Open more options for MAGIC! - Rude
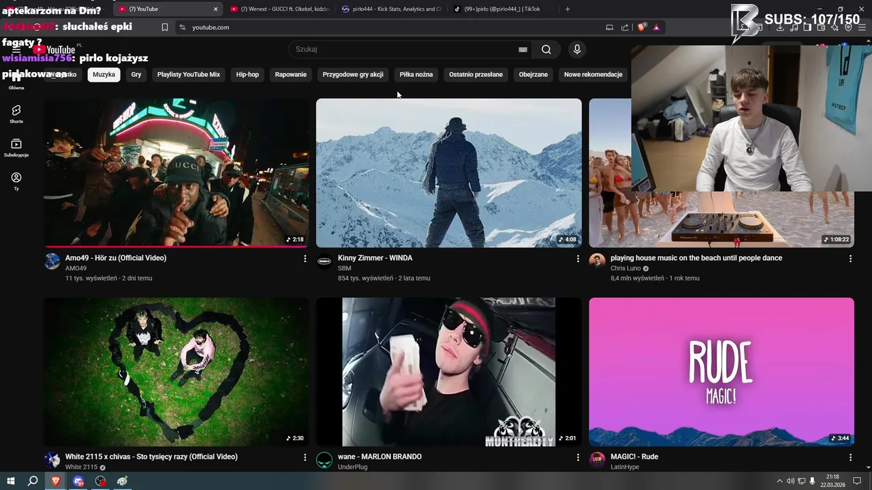The width and height of the screenshot is (872, 490). pos(850,457)
